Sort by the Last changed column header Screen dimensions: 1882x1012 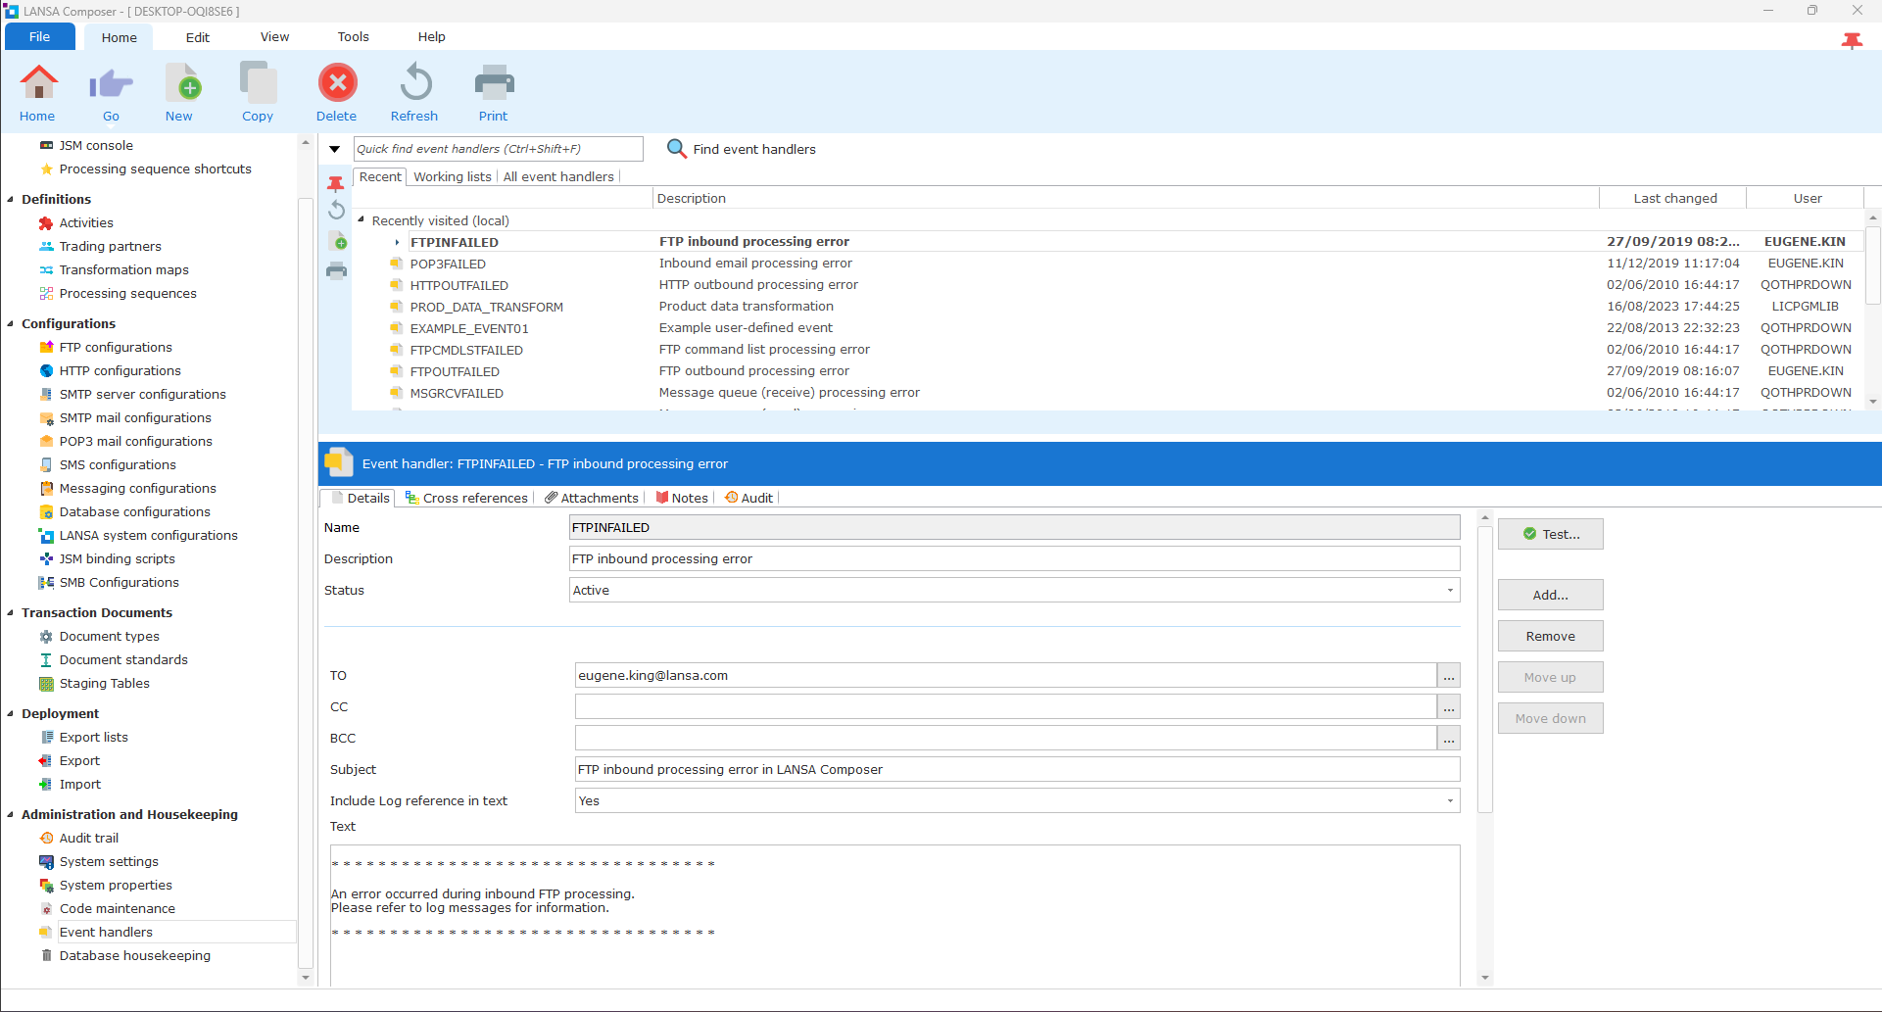tap(1674, 198)
